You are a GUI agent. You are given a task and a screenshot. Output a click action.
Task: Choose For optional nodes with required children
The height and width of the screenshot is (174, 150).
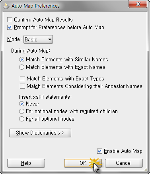(x=21, y=111)
